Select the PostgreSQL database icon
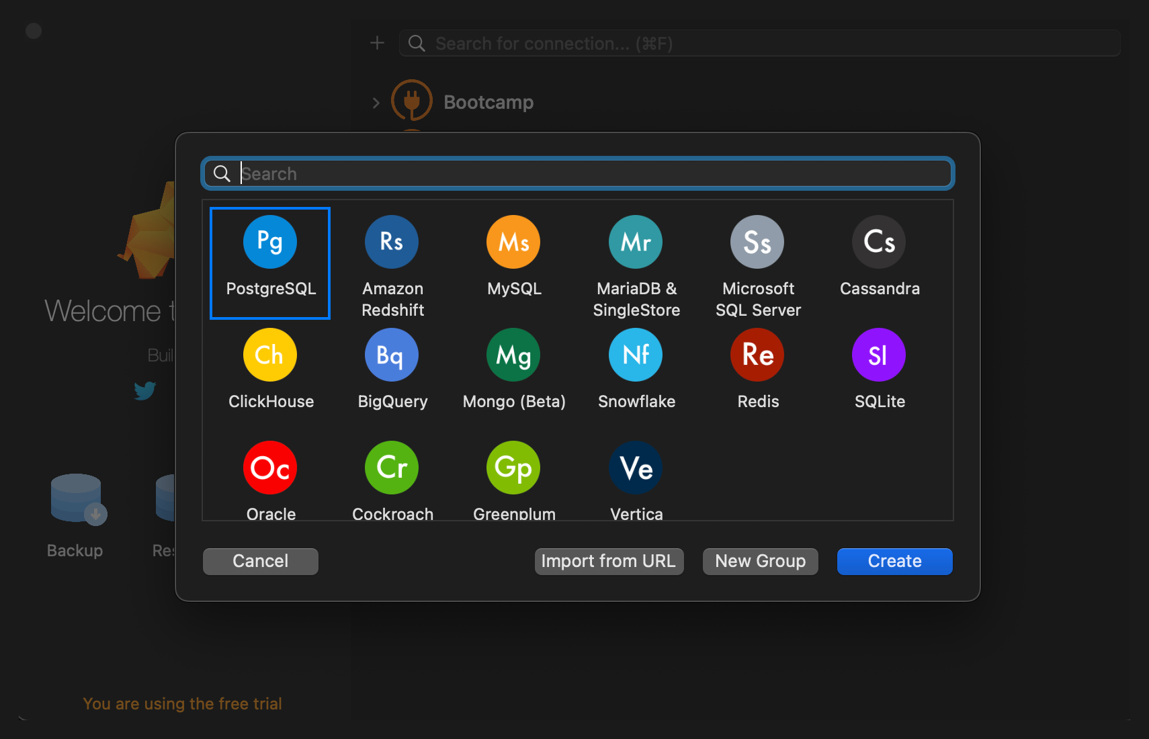The image size is (1149, 739). click(270, 243)
